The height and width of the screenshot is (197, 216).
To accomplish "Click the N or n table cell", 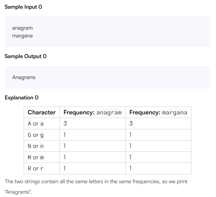I will 42,146.
